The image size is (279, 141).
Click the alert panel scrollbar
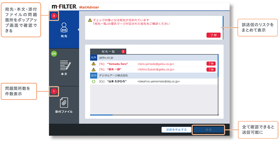(223, 27)
